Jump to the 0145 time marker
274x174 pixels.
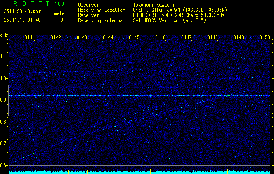(x=134, y=38)
